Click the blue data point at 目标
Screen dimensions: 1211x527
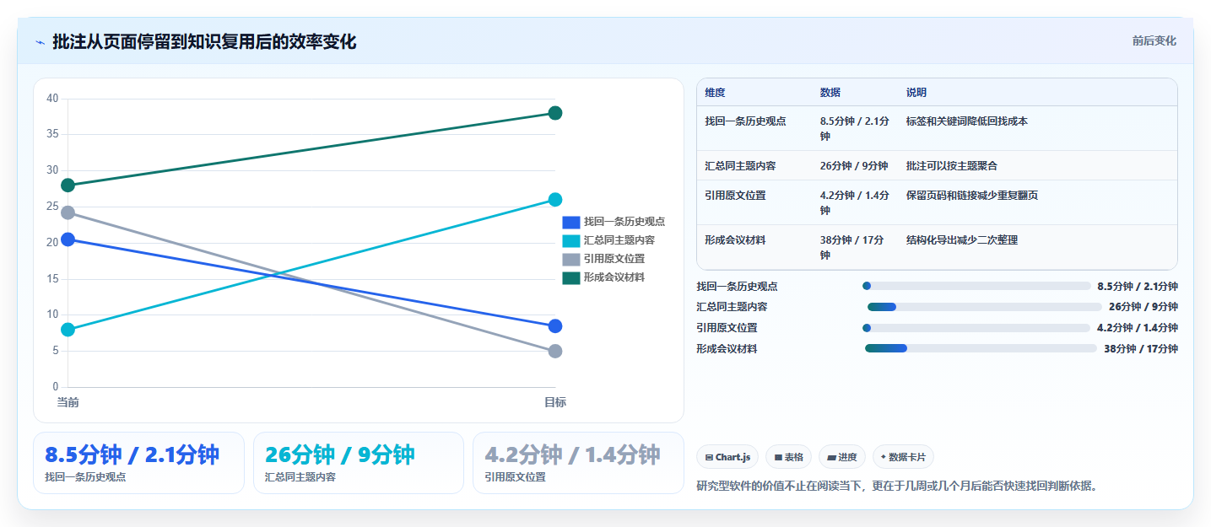click(555, 326)
